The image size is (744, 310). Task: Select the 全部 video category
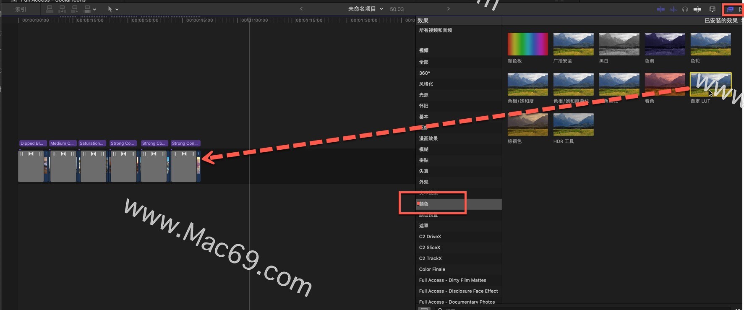(459, 62)
